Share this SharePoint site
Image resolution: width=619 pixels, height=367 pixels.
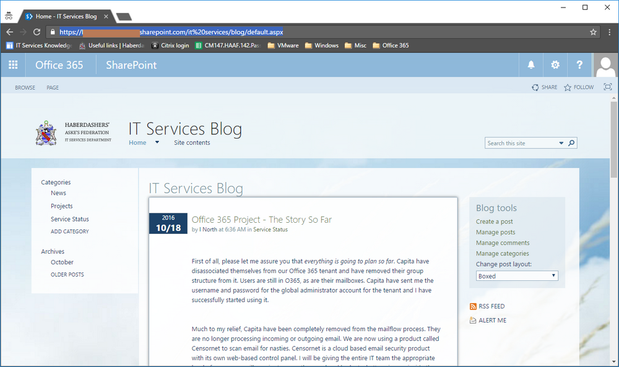coord(544,87)
